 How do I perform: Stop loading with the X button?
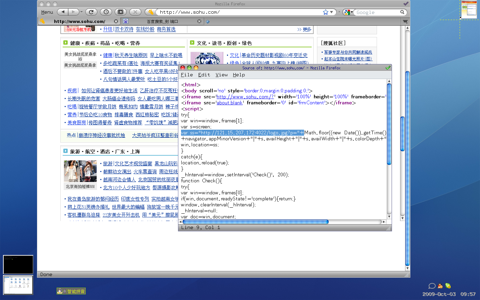click(x=135, y=12)
